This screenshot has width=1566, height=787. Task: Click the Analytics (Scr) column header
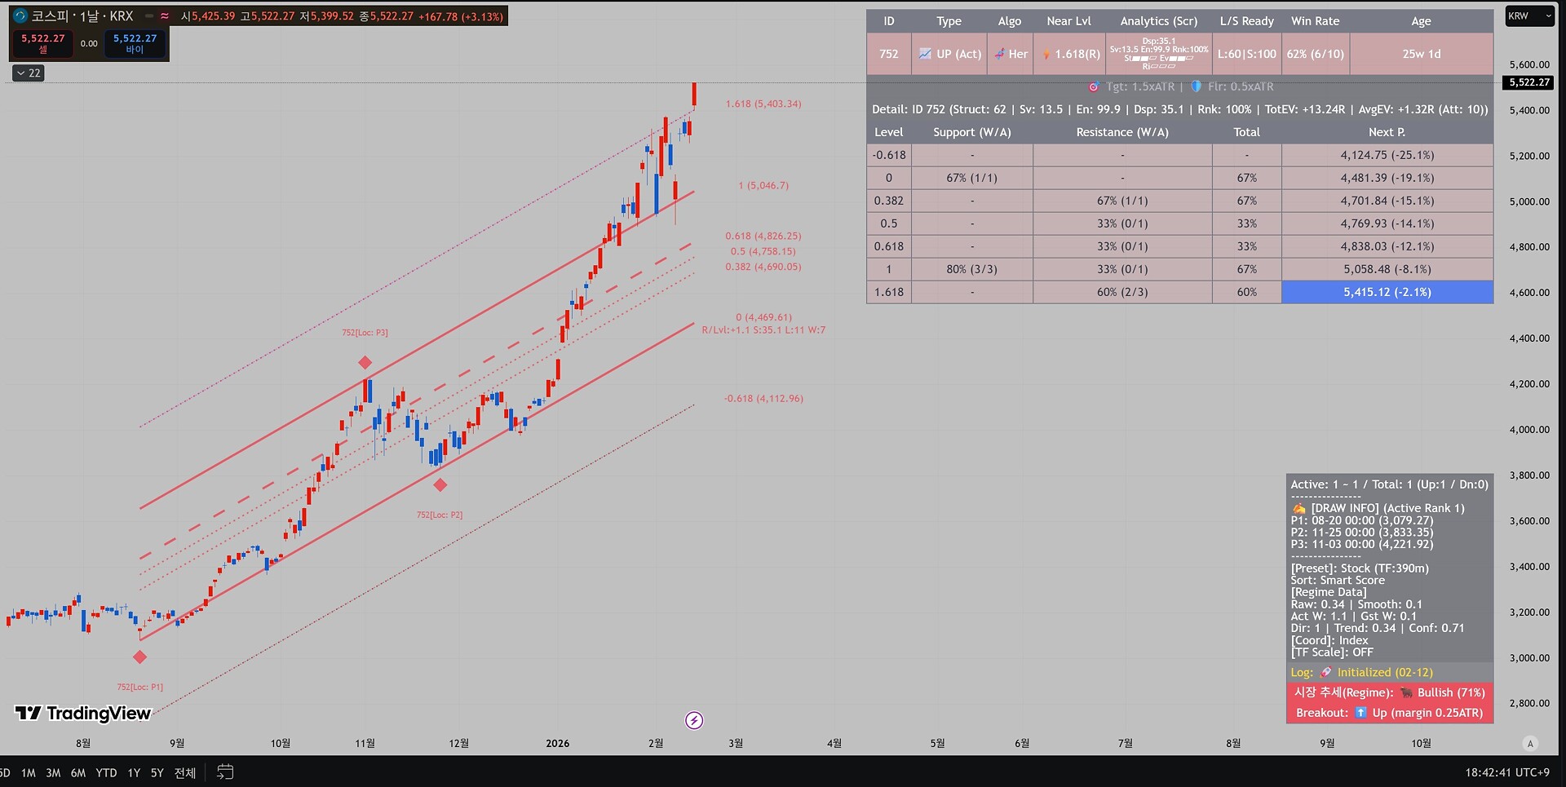pyautogui.click(x=1159, y=21)
